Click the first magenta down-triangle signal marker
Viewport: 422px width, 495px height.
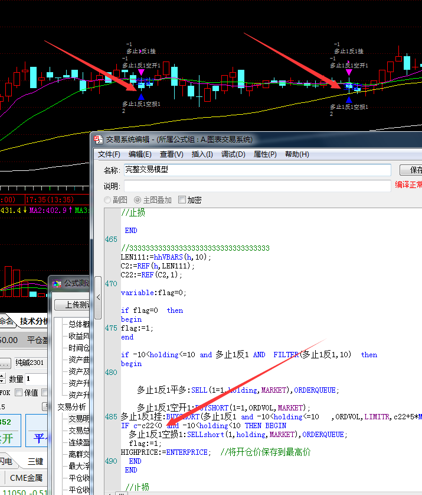[141, 72]
